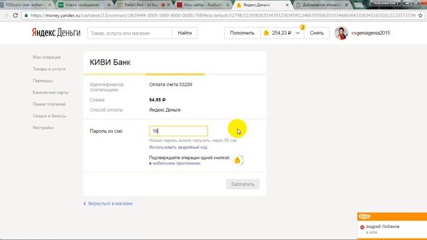
Task: Click the evgeniagenia2015 username
Action: 371,33
